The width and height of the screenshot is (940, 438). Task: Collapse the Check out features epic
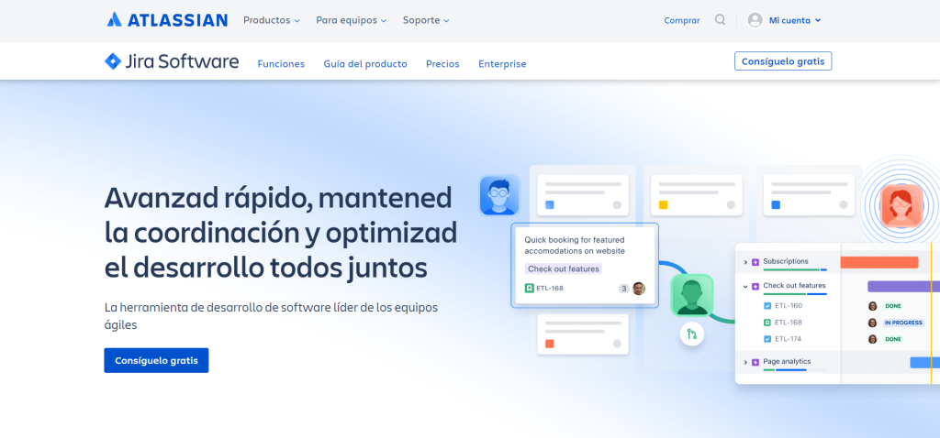coord(745,286)
